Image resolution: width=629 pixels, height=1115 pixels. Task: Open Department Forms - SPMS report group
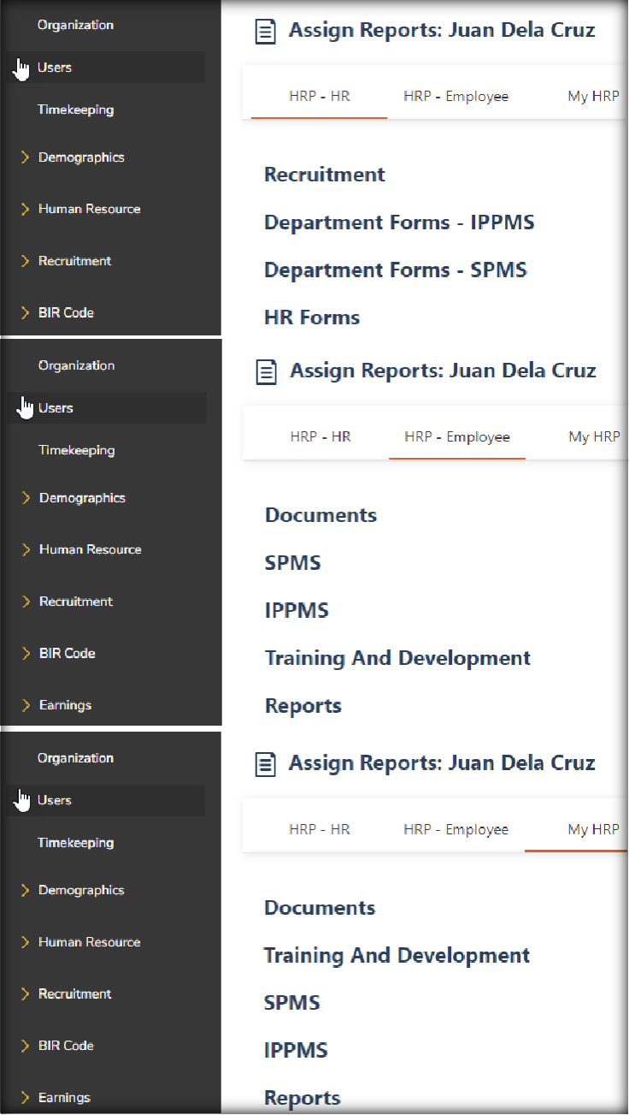click(x=395, y=270)
